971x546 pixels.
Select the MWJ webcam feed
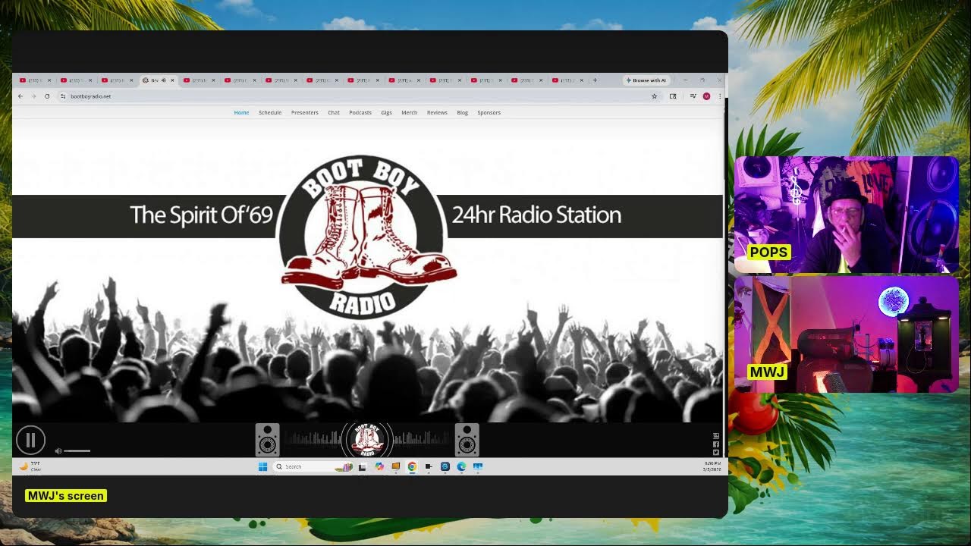click(x=847, y=334)
